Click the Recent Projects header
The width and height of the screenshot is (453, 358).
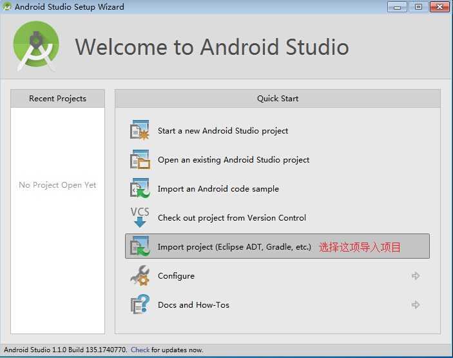point(57,99)
